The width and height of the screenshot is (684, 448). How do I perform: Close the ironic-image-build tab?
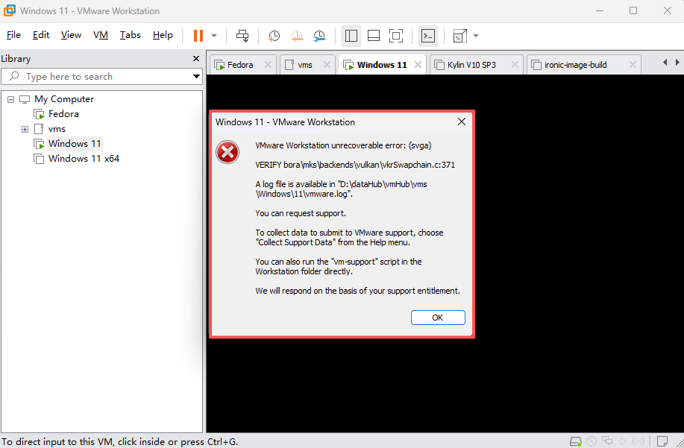633,65
